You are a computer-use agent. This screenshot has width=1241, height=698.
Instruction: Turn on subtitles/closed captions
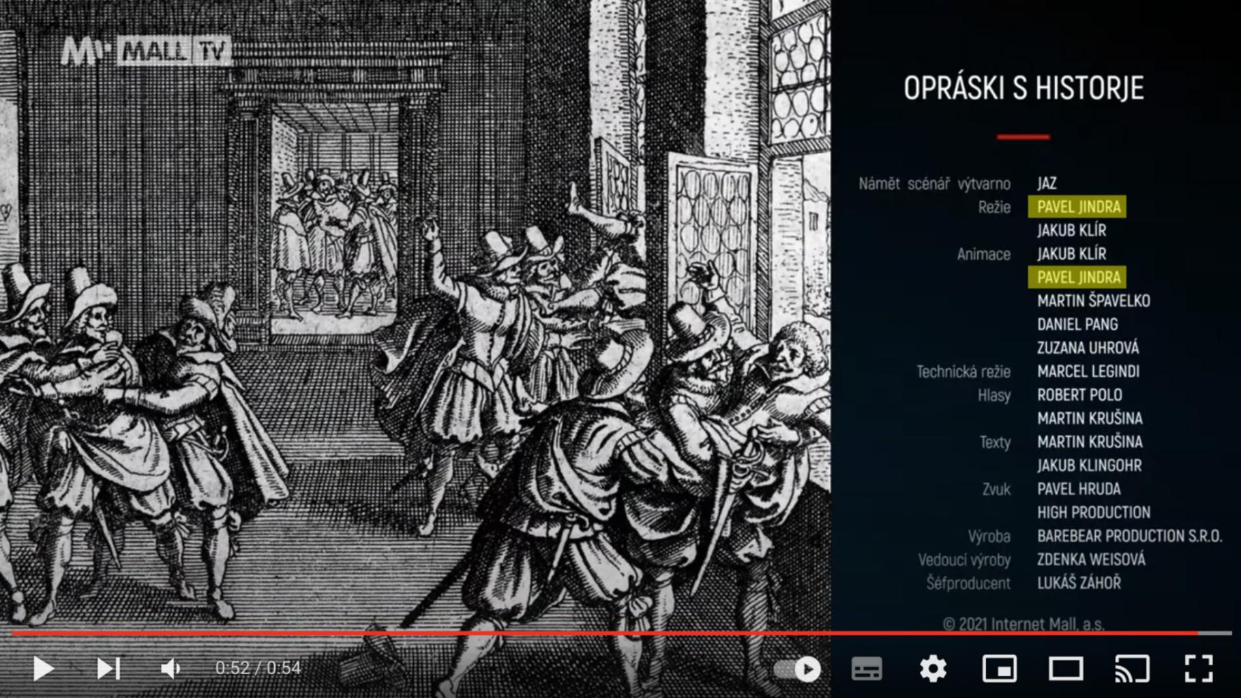(x=867, y=669)
